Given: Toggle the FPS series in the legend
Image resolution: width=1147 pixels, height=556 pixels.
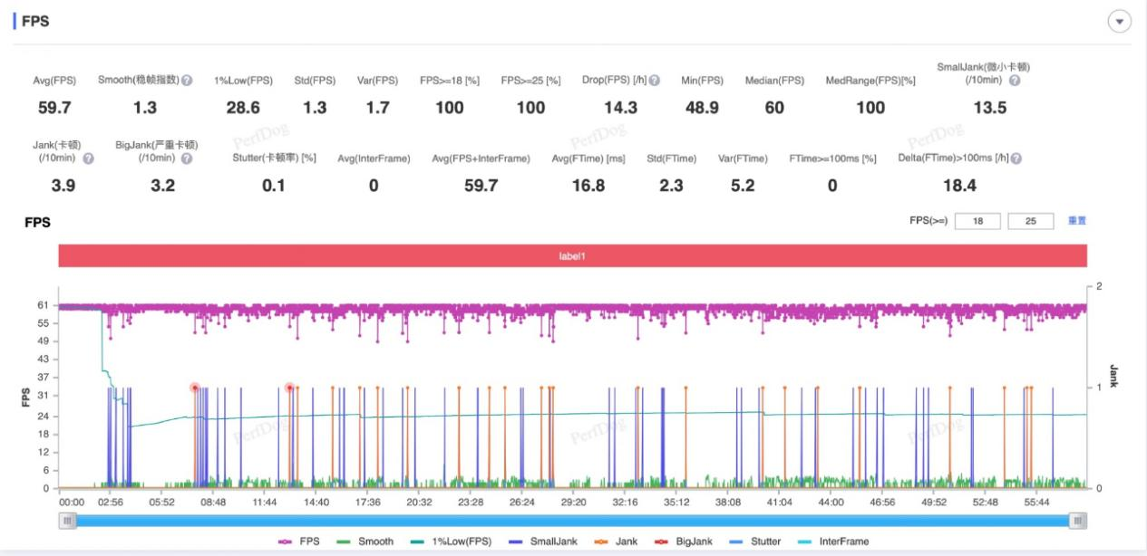Looking at the screenshot, I should 298,542.
